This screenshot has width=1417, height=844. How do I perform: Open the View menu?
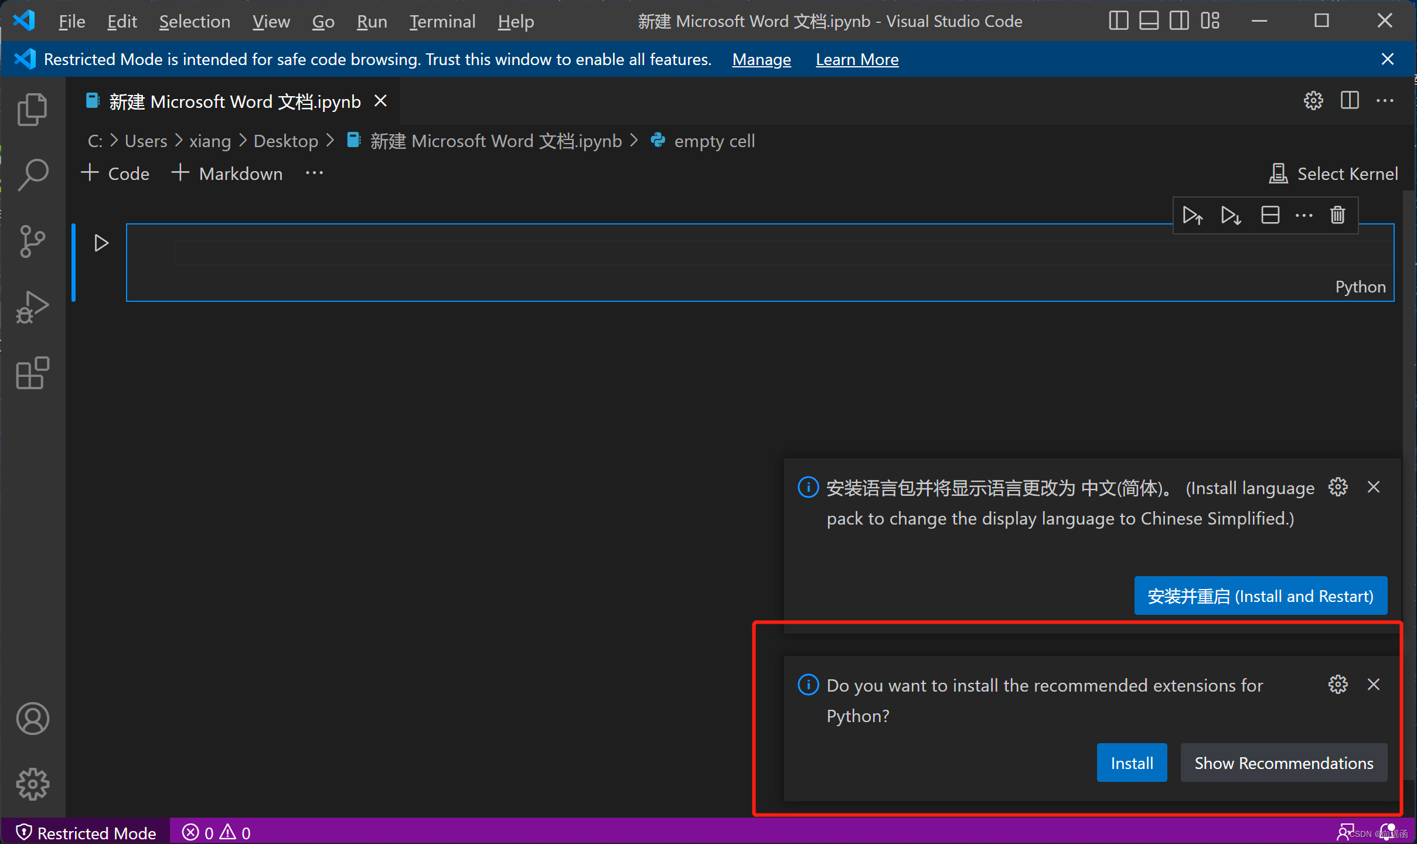click(271, 22)
